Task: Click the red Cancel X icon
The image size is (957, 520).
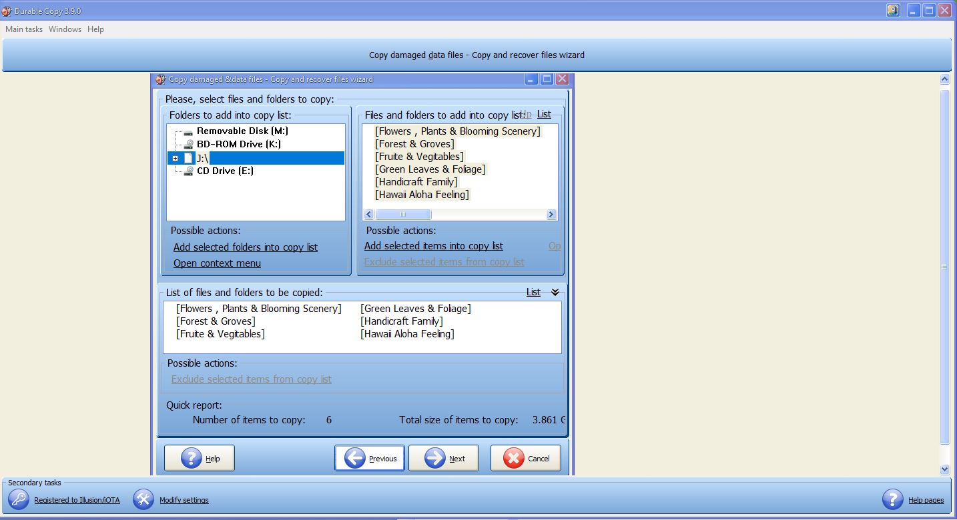Action: 514,458
